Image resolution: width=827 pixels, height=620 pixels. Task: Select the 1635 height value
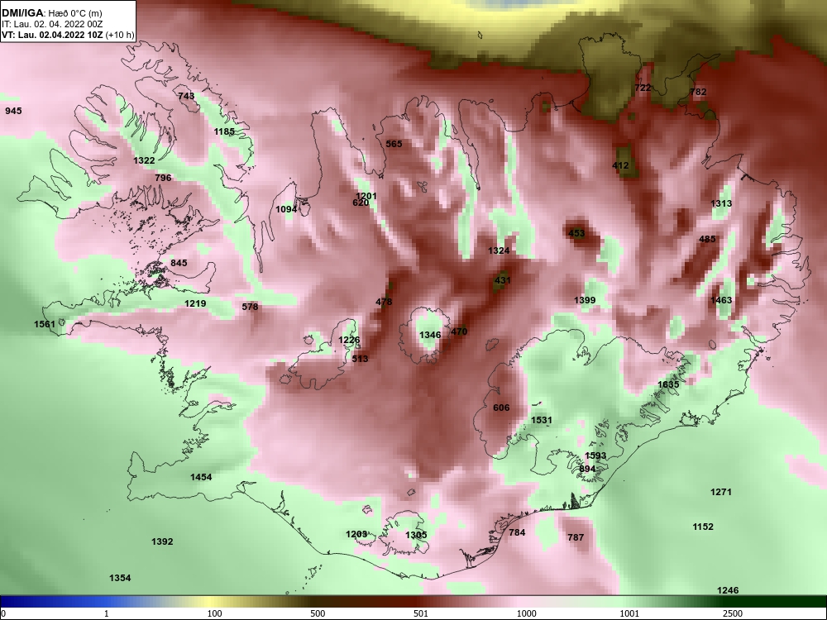click(668, 384)
